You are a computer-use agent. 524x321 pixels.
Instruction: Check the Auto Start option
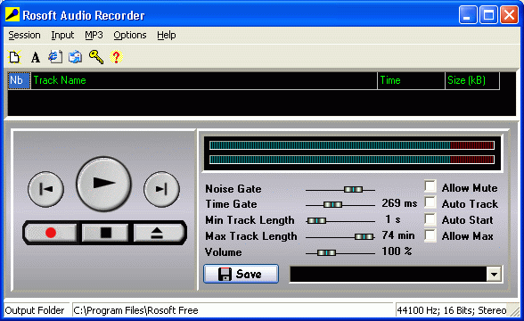[430, 219]
